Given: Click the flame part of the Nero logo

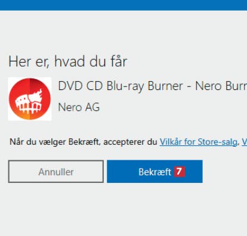Looking at the screenshot, I should pos(36,95).
